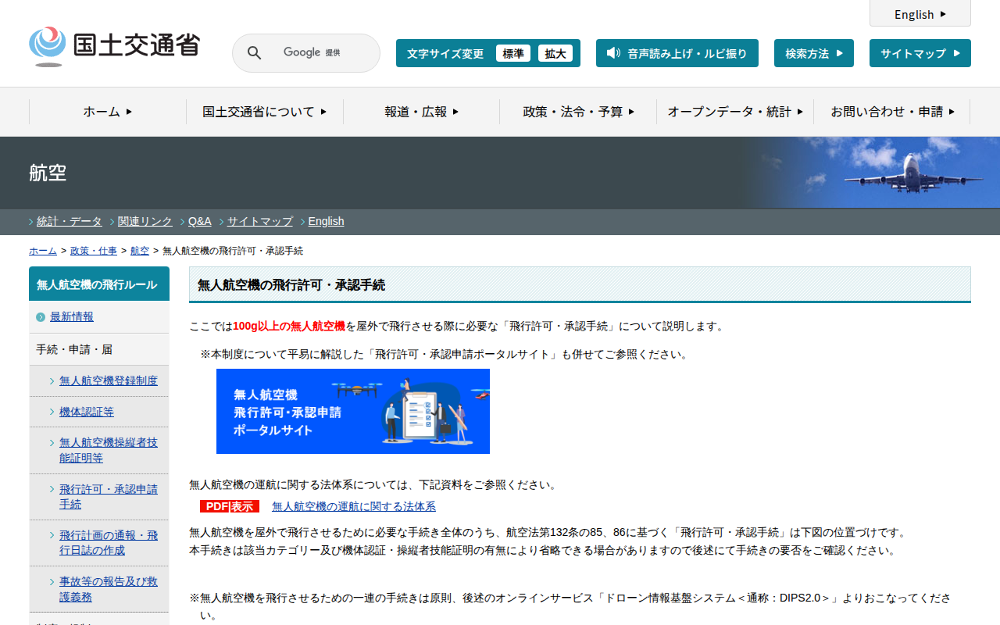This screenshot has width=1000, height=625.
Task: Open 無人航空機操縦者技能証明等 sidebar link
Action: [x=109, y=450]
